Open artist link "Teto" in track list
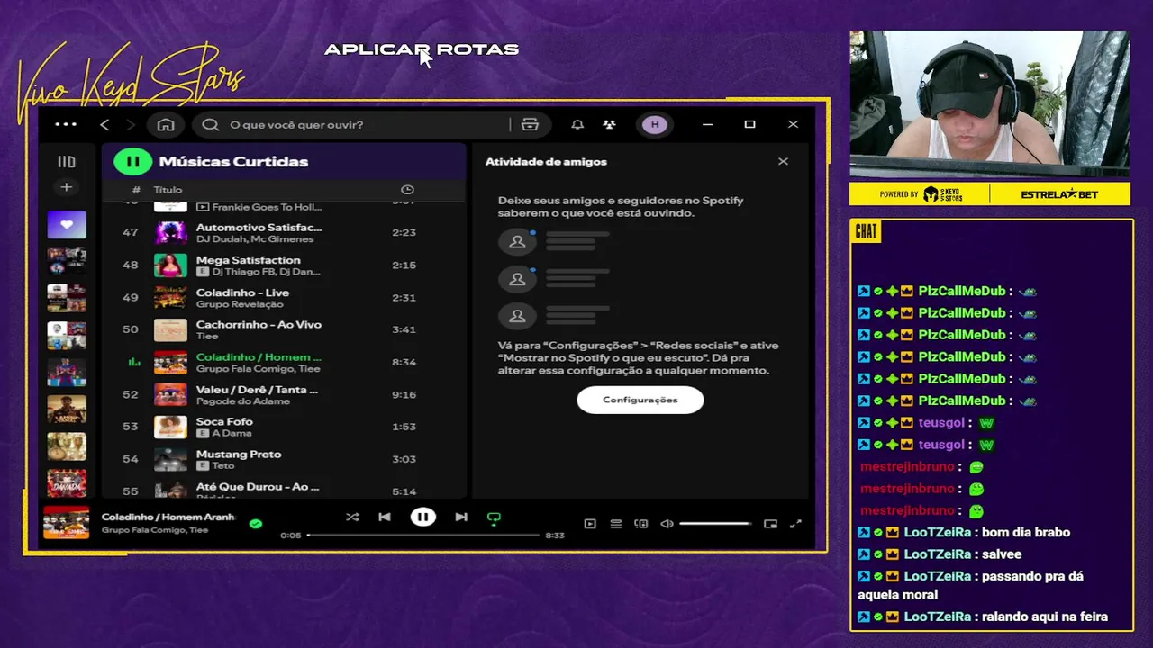 tap(223, 466)
